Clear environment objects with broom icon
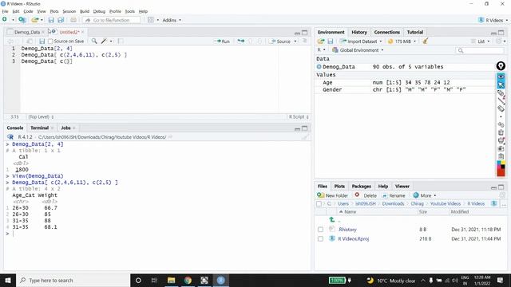 point(425,41)
